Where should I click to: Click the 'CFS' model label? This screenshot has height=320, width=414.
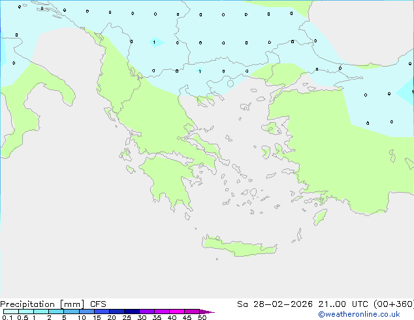(98, 304)
